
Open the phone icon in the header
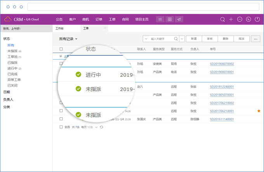(x=248, y=19)
